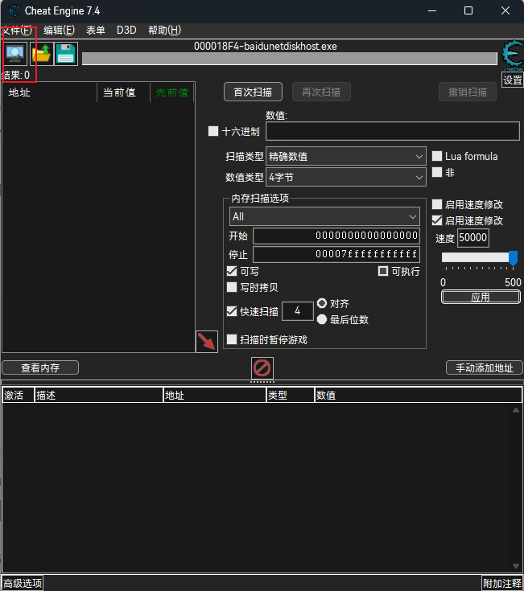The image size is (524, 591).
Task: Select the 对齐 alignment radio button
Action: [x=322, y=303]
